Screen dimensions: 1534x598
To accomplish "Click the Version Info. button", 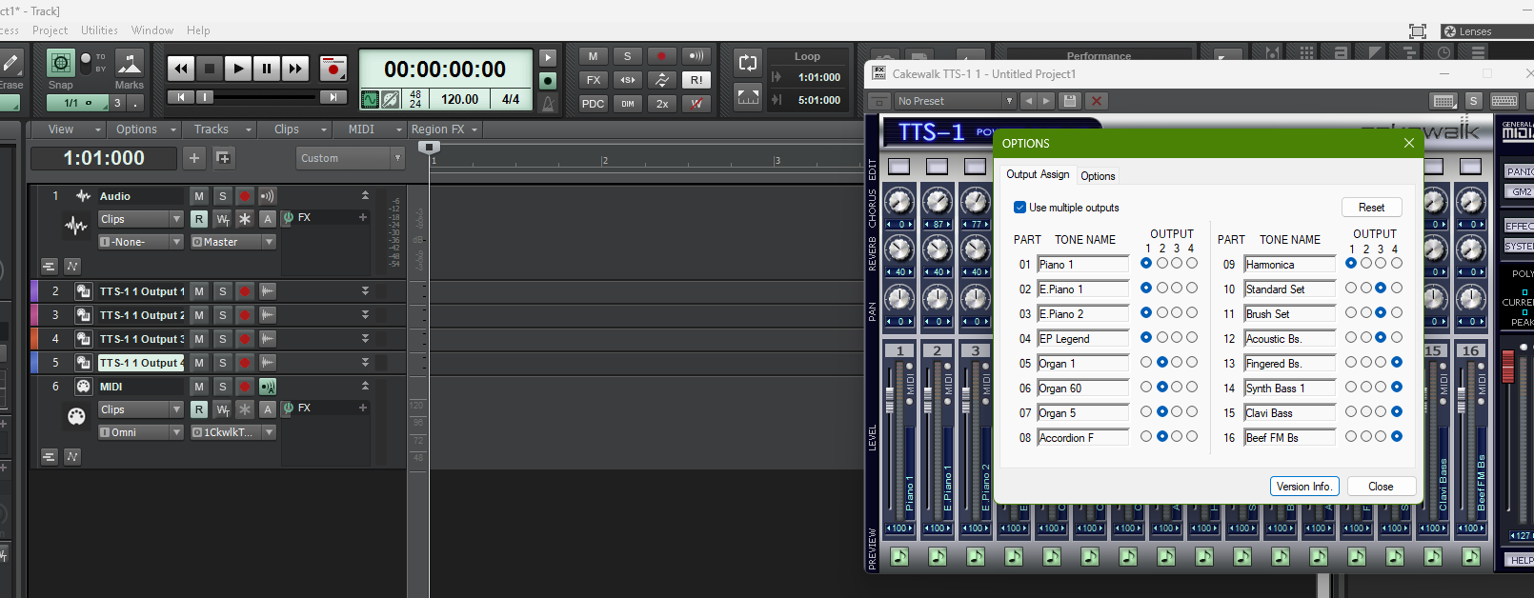I will [1304, 487].
